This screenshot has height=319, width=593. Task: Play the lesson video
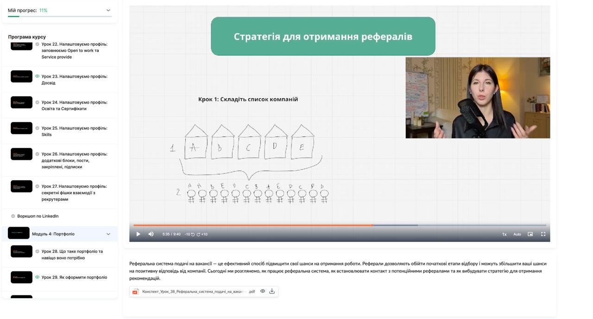(x=138, y=234)
